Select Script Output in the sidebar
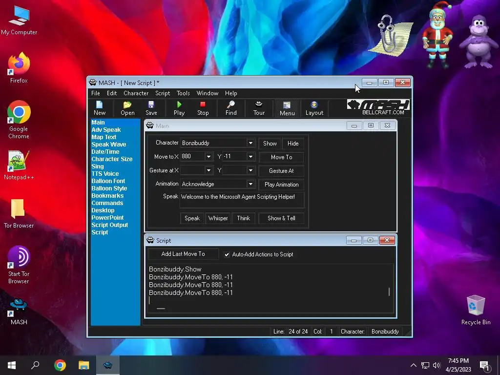Image resolution: width=500 pixels, height=375 pixels. 110,225
